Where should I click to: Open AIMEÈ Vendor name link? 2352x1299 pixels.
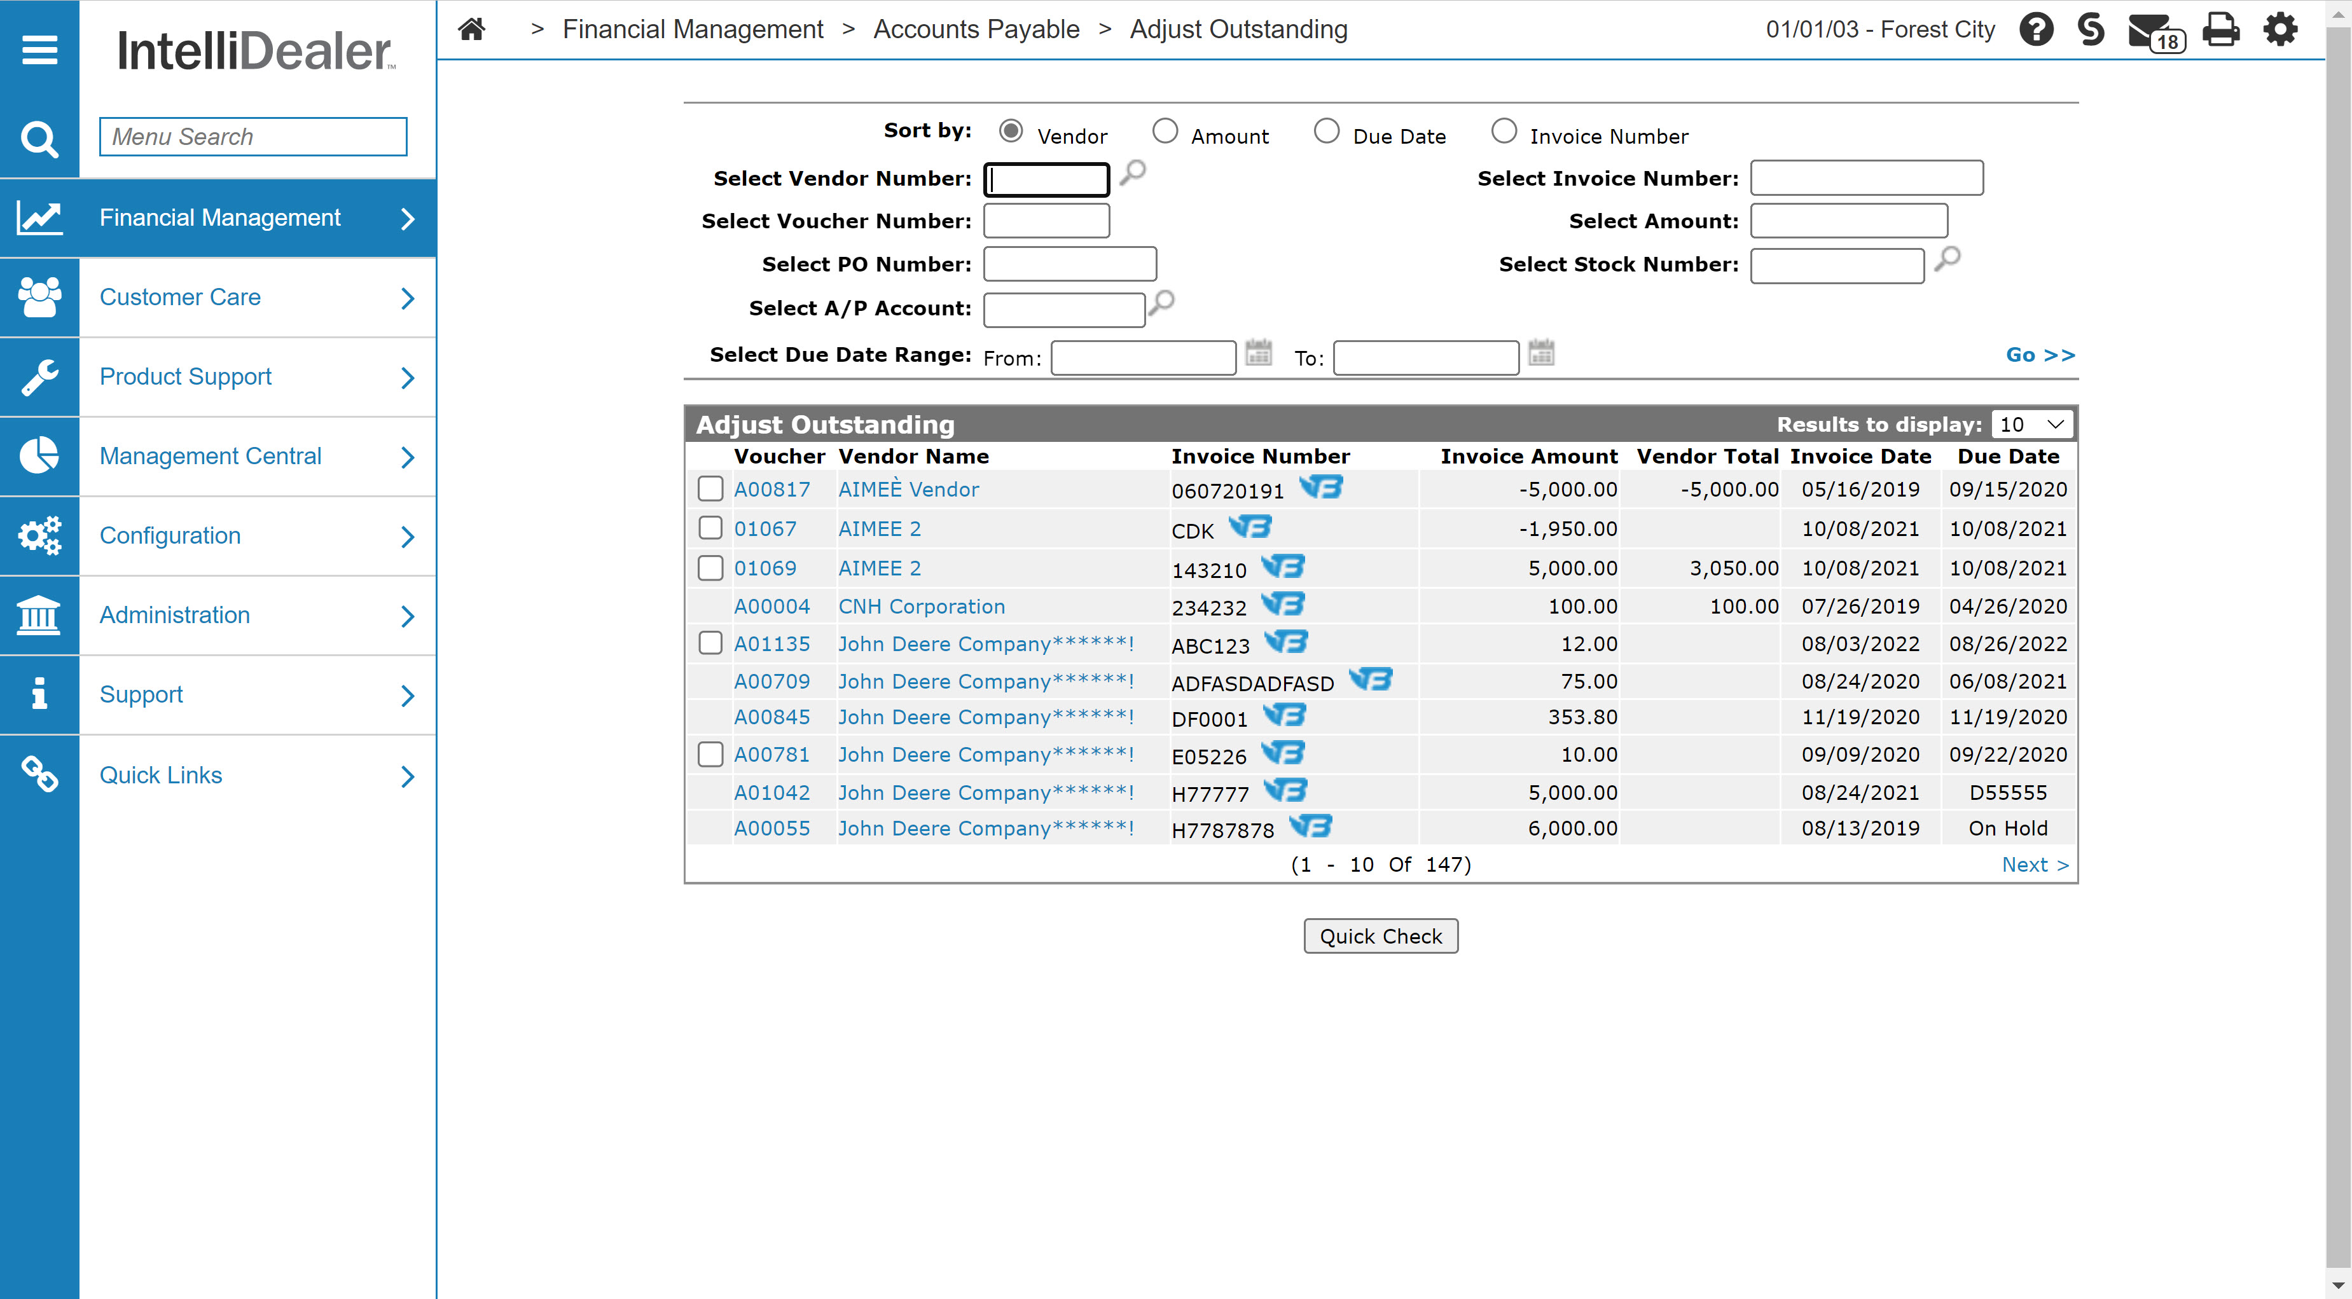(908, 490)
